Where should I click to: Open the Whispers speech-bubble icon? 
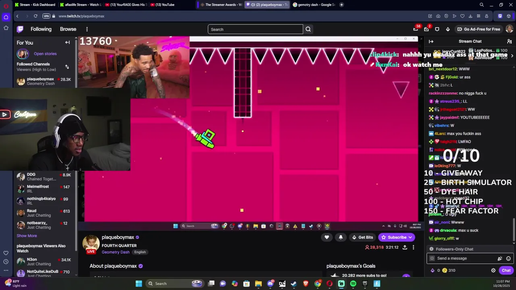point(437,29)
